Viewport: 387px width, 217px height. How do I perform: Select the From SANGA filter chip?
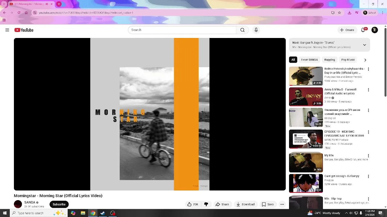[309, 60]
